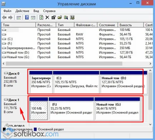Viewport: 155px width, 140px height.
Task: Click the 111,79 ГБ size under Диск 1
Action: point(10,108)
